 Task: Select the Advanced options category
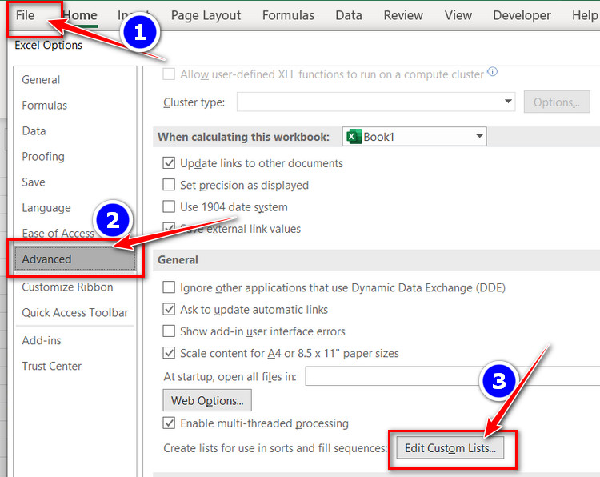pyautogui.click(x=75, y=259)
